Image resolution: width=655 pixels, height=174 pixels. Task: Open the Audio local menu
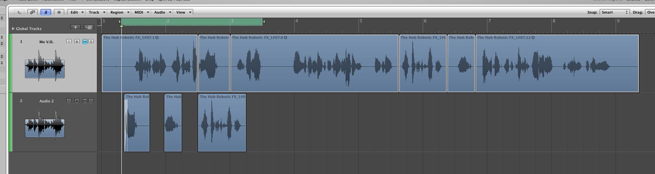(162, 12)
